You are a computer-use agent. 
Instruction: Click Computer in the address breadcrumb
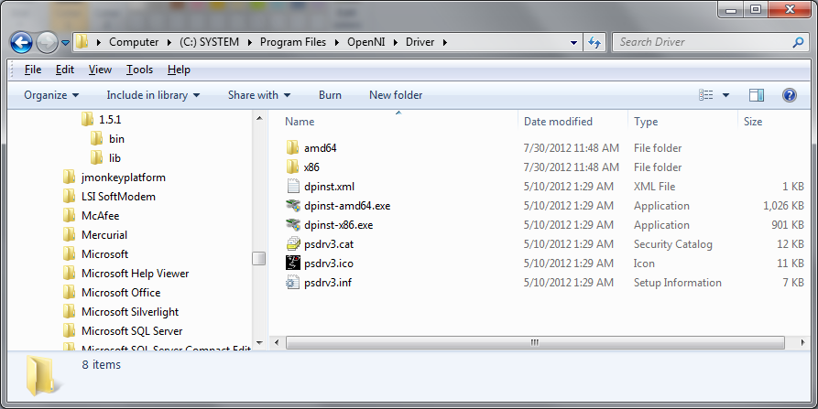(134, 42)
